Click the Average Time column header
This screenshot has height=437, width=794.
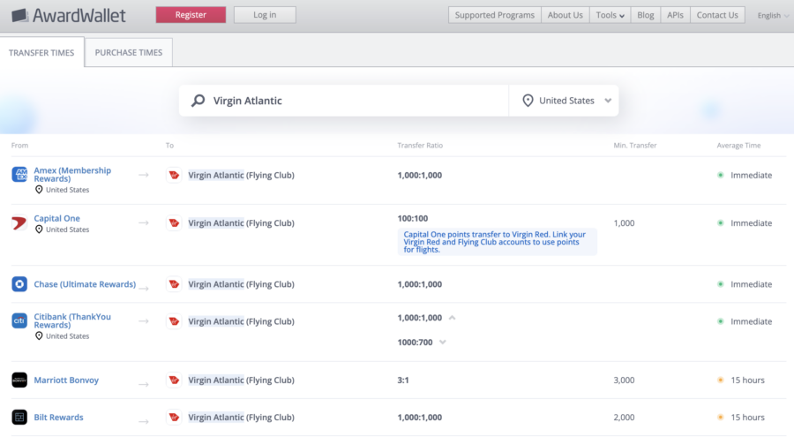pyautogui.click(x=738, y=146)
